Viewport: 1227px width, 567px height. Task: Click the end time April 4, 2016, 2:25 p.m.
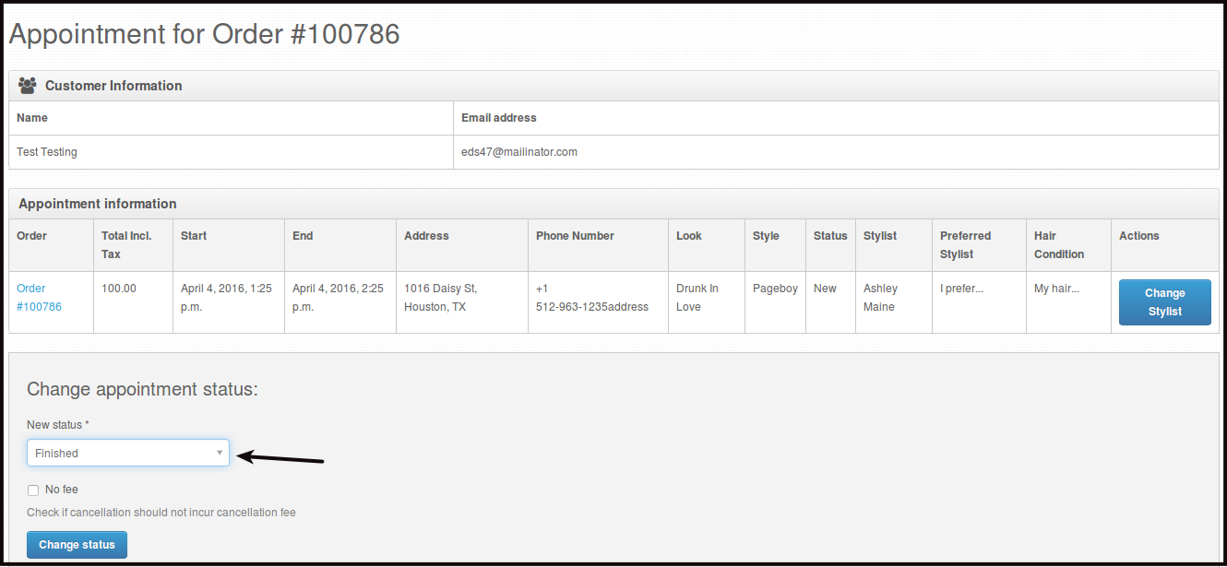pos(339,298)
